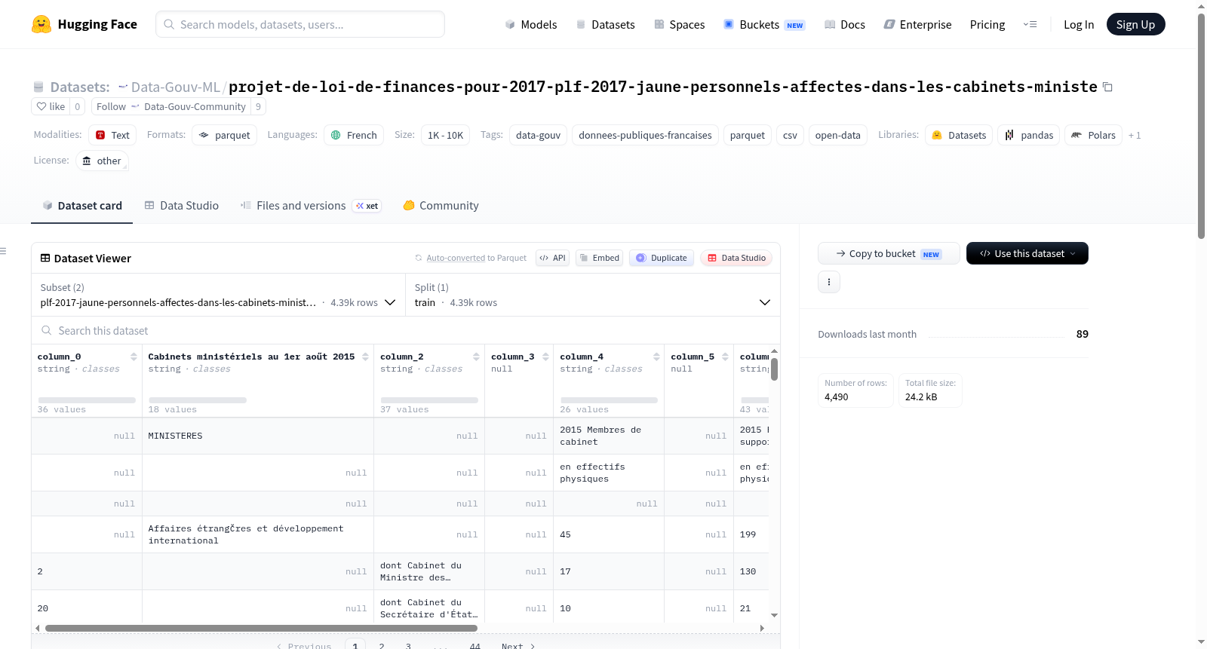The width and height of the screenshot is (1207, 649).
Task: Open the Dataset card tab
Action: click(x=81, y=205)
